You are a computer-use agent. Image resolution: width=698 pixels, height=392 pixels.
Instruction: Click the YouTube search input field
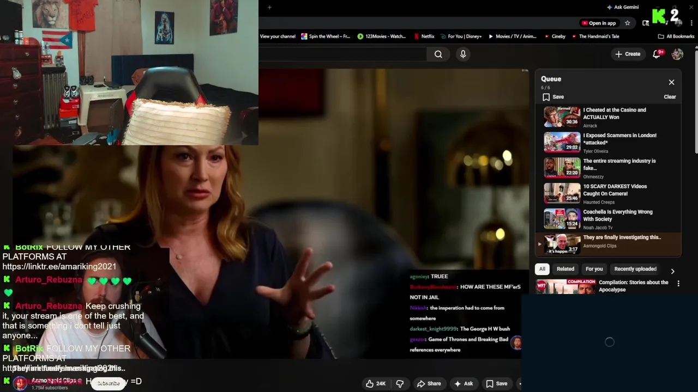click(x=342, y=54)
